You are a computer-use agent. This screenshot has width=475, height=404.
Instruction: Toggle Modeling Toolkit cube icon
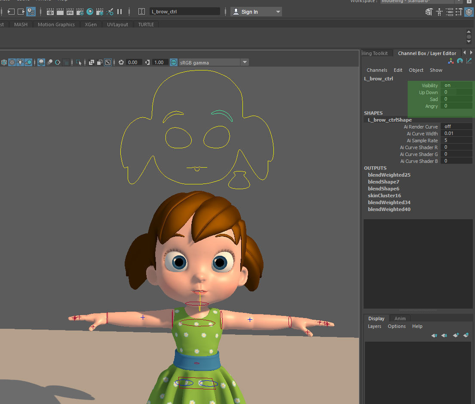click(x=429, y=12)
